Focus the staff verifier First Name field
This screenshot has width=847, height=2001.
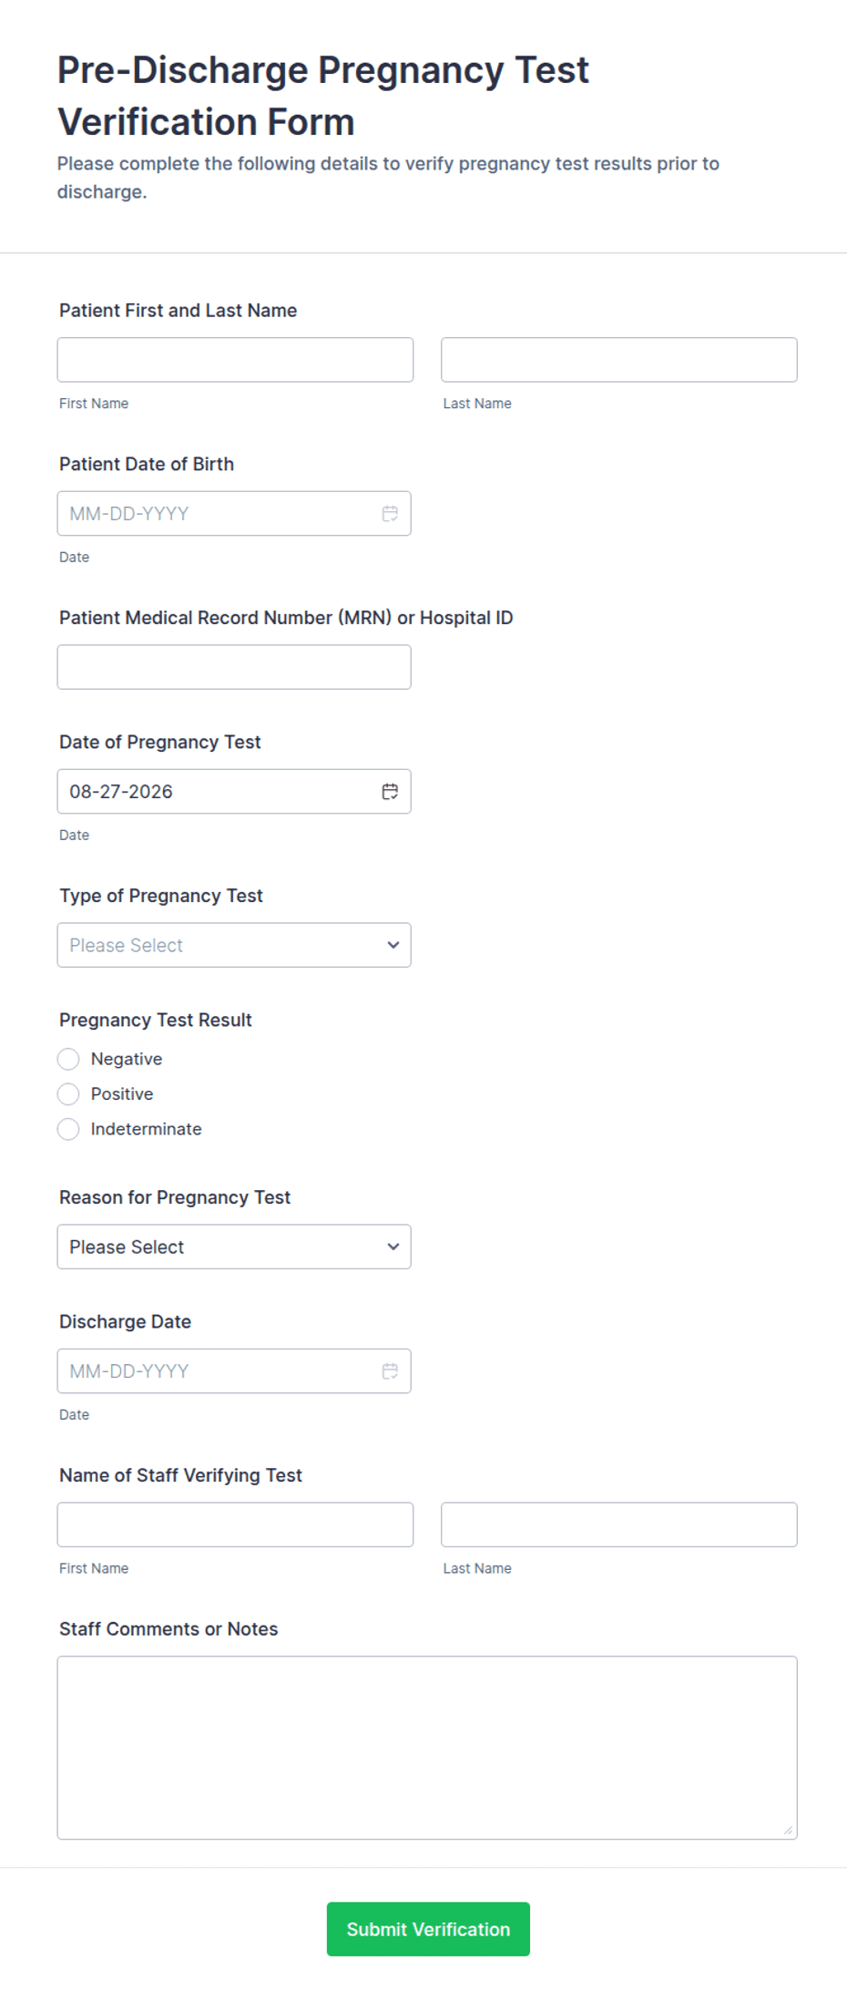click(x=235, y=1524)
